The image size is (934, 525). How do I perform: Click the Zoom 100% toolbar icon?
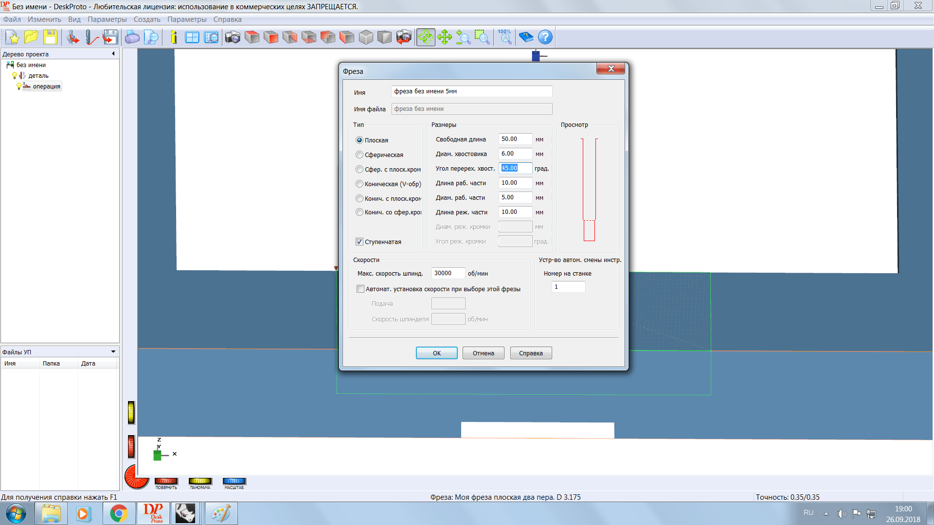click(x=505, y=37)
